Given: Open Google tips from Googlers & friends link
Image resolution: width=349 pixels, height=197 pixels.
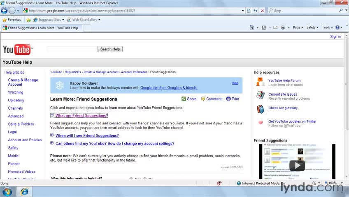Looking at the screenshot, I should (x=169, y=88).
